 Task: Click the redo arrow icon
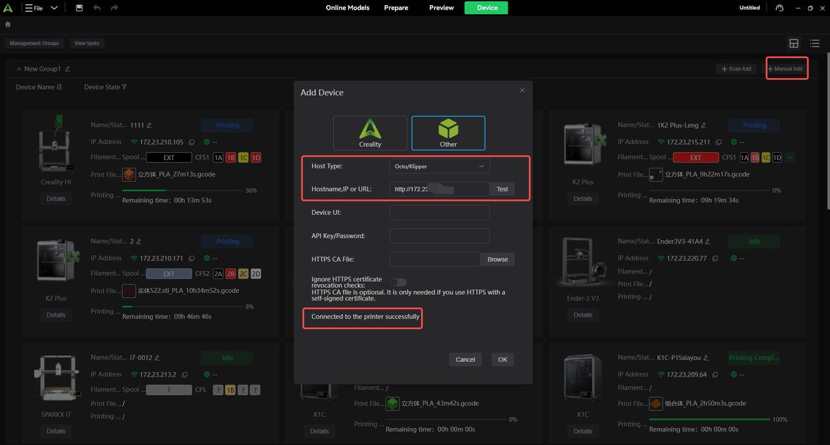pos(114,8)
